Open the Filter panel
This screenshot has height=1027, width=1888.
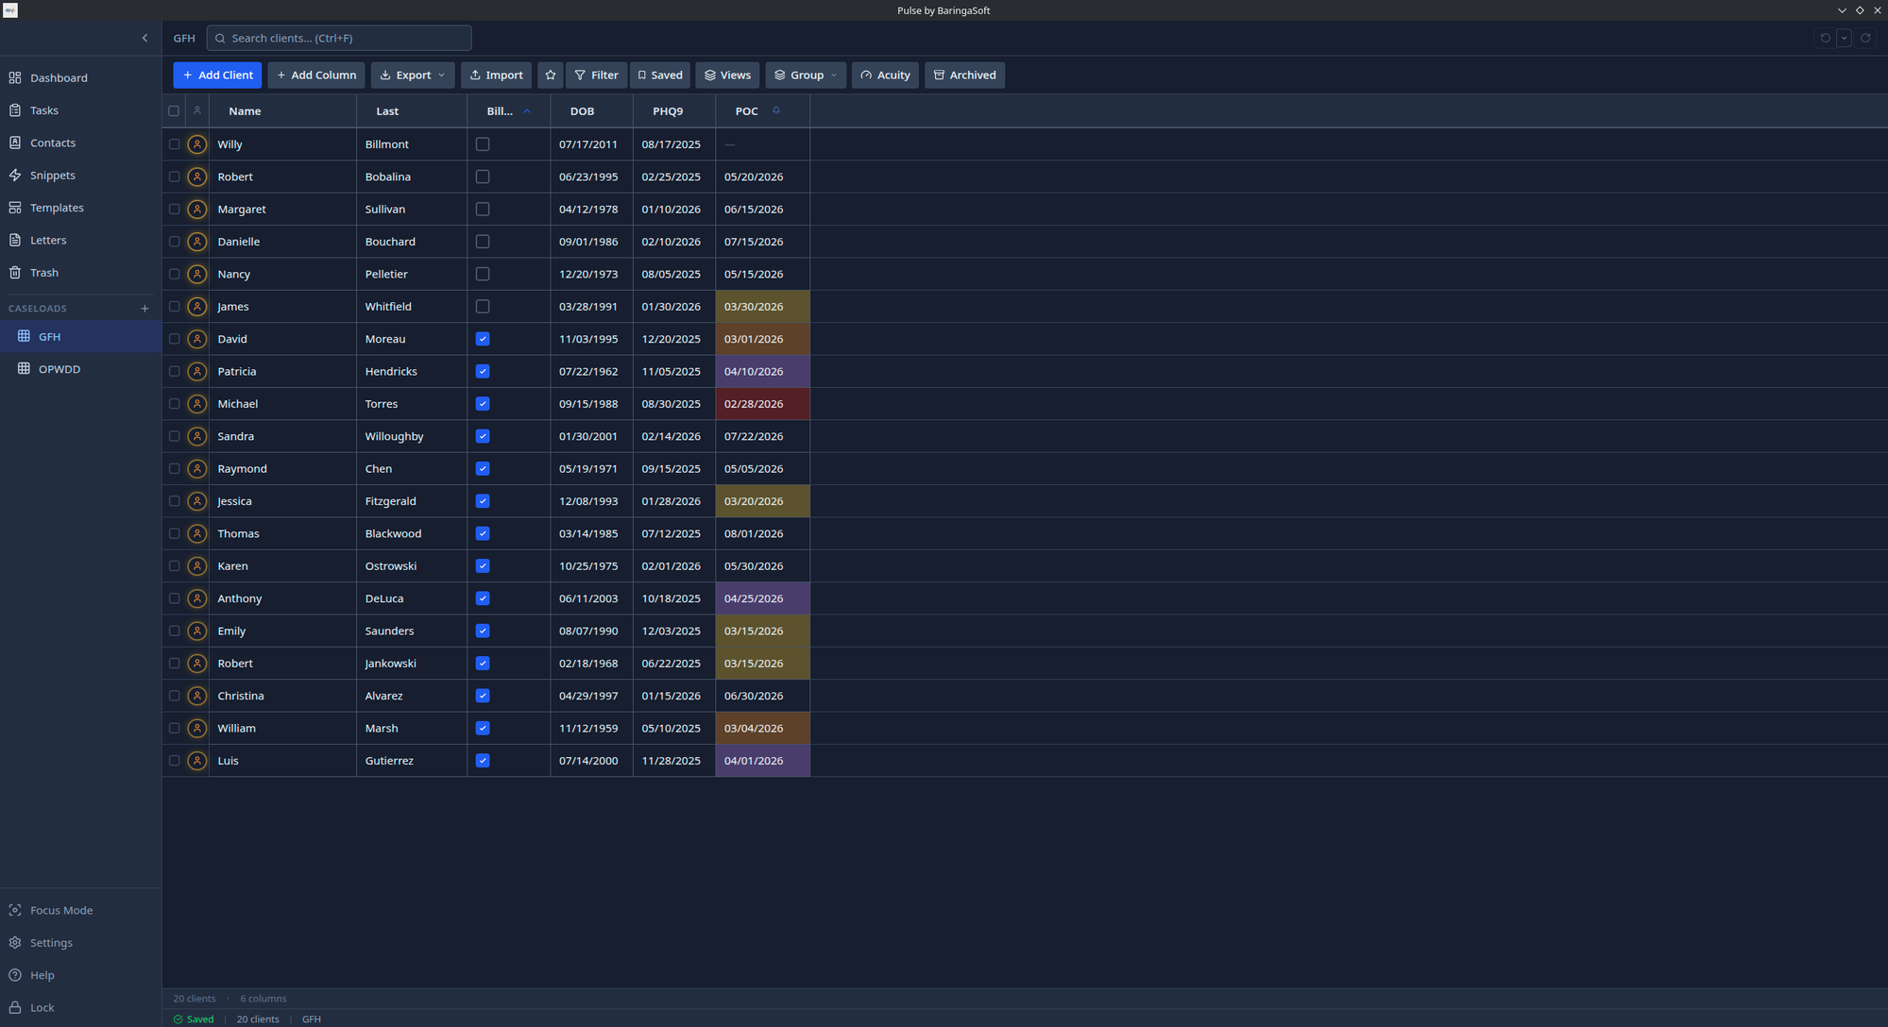tap(596, 75)
